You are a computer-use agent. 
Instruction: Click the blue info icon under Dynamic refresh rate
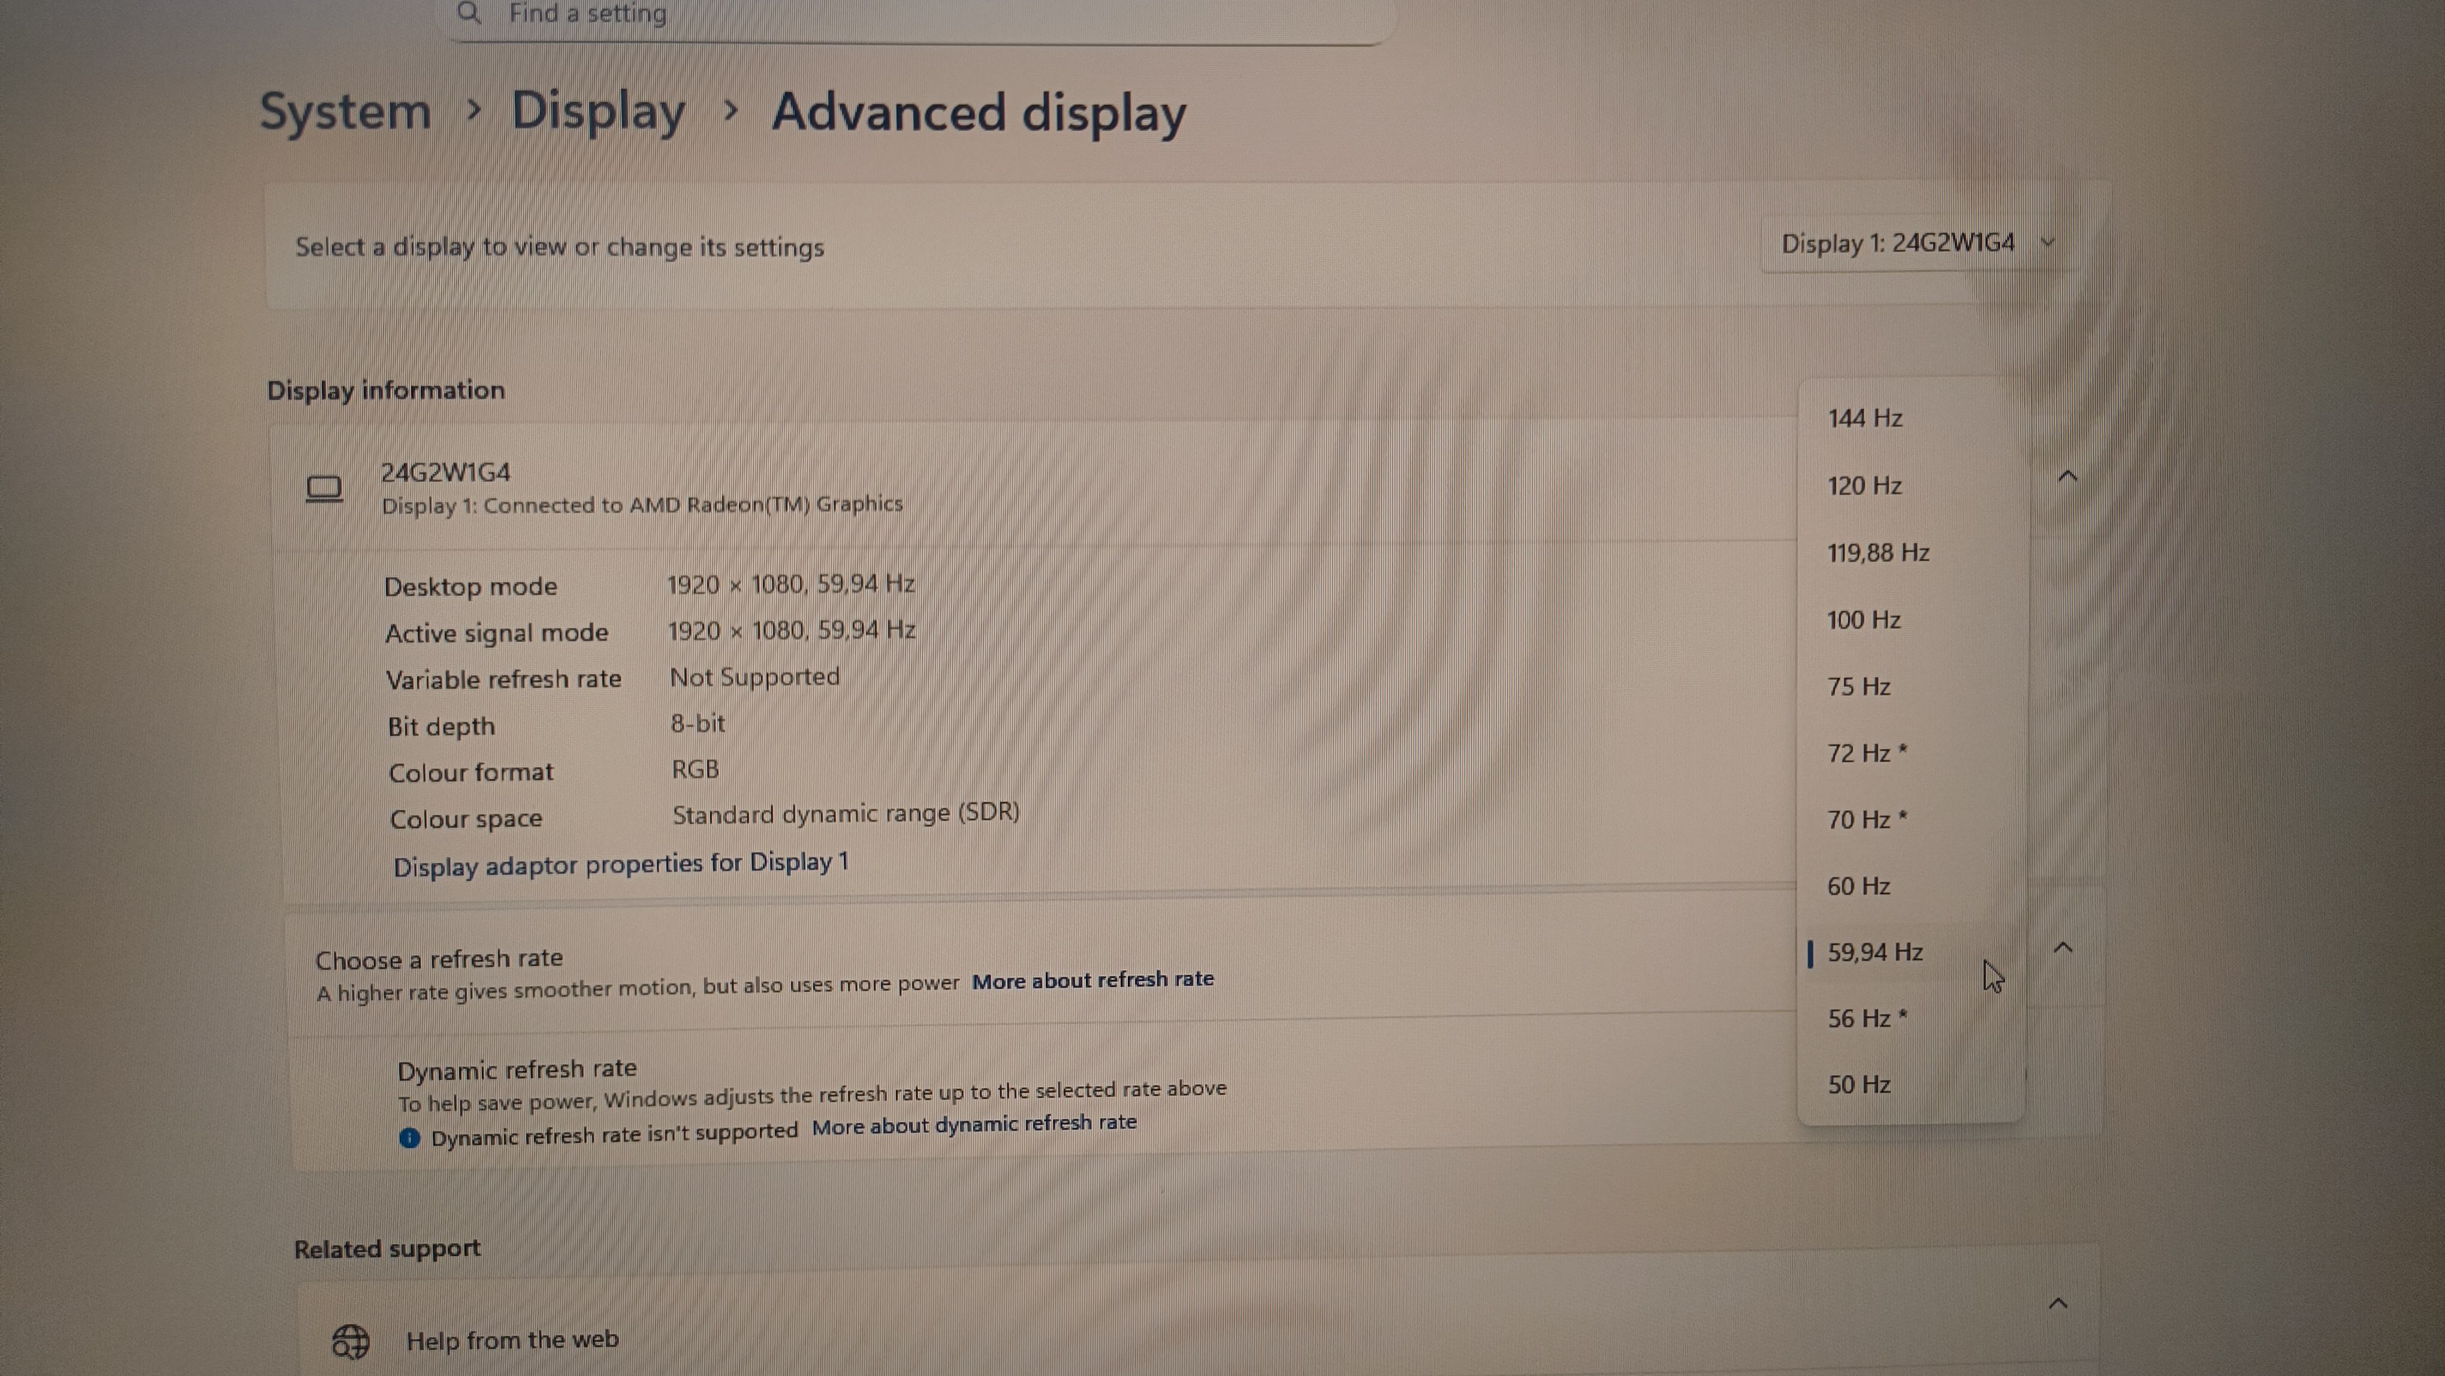tap(409, 1138)
